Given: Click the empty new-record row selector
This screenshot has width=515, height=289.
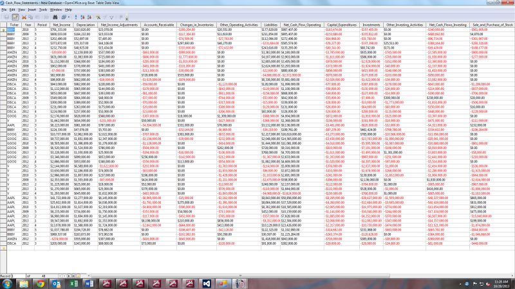Looking at the screenshot, I should [x=3, y=248].
